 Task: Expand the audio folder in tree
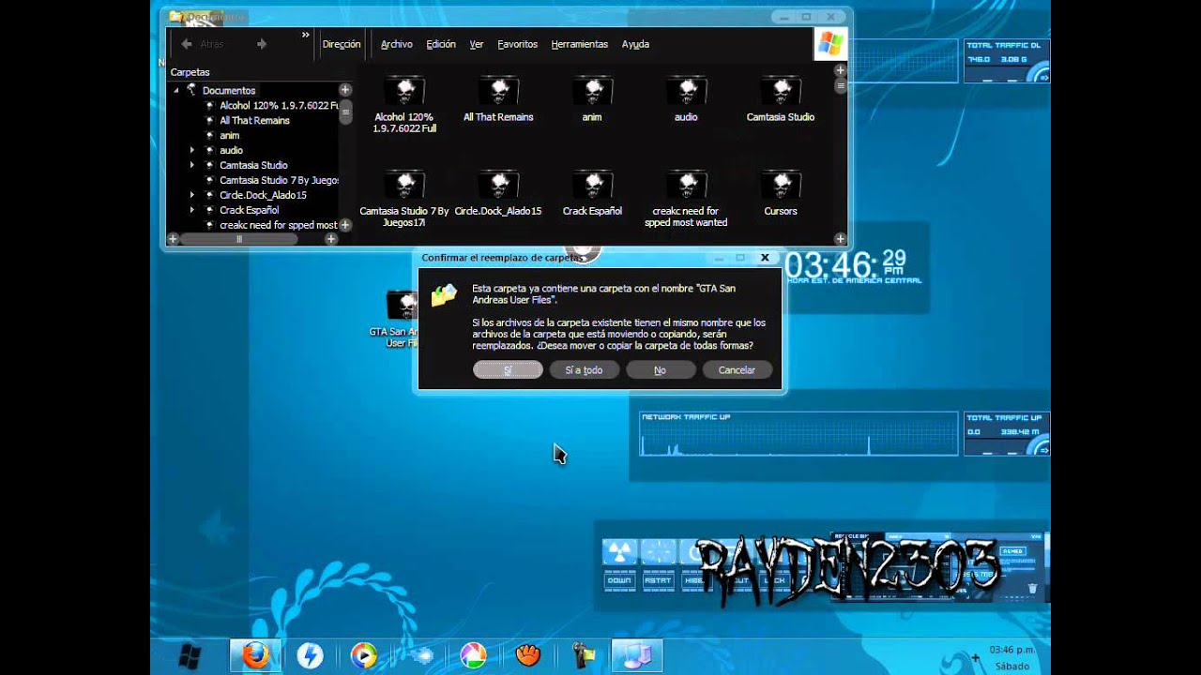tap(192, 150)
